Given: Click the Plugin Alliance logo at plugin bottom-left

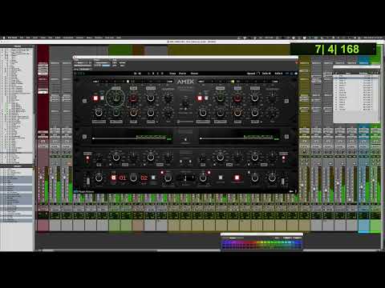Looking at the screenshot, I should coord(84,191).
